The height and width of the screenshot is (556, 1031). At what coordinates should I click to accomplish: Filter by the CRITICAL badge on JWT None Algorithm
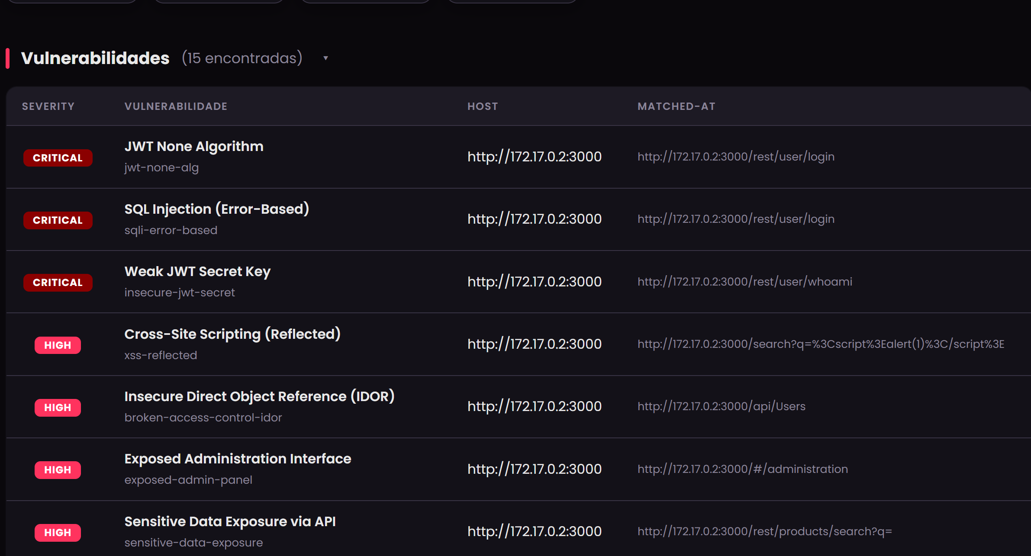tap(58, 157)
